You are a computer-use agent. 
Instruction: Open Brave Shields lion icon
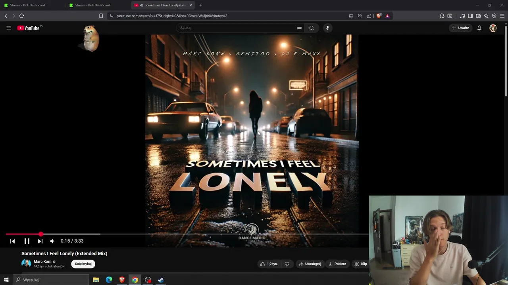(x=379, y=16)
